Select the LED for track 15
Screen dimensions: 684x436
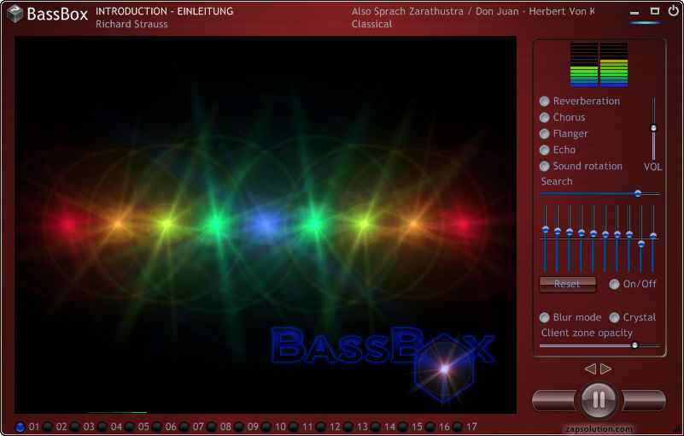click(x=403, y=427)
